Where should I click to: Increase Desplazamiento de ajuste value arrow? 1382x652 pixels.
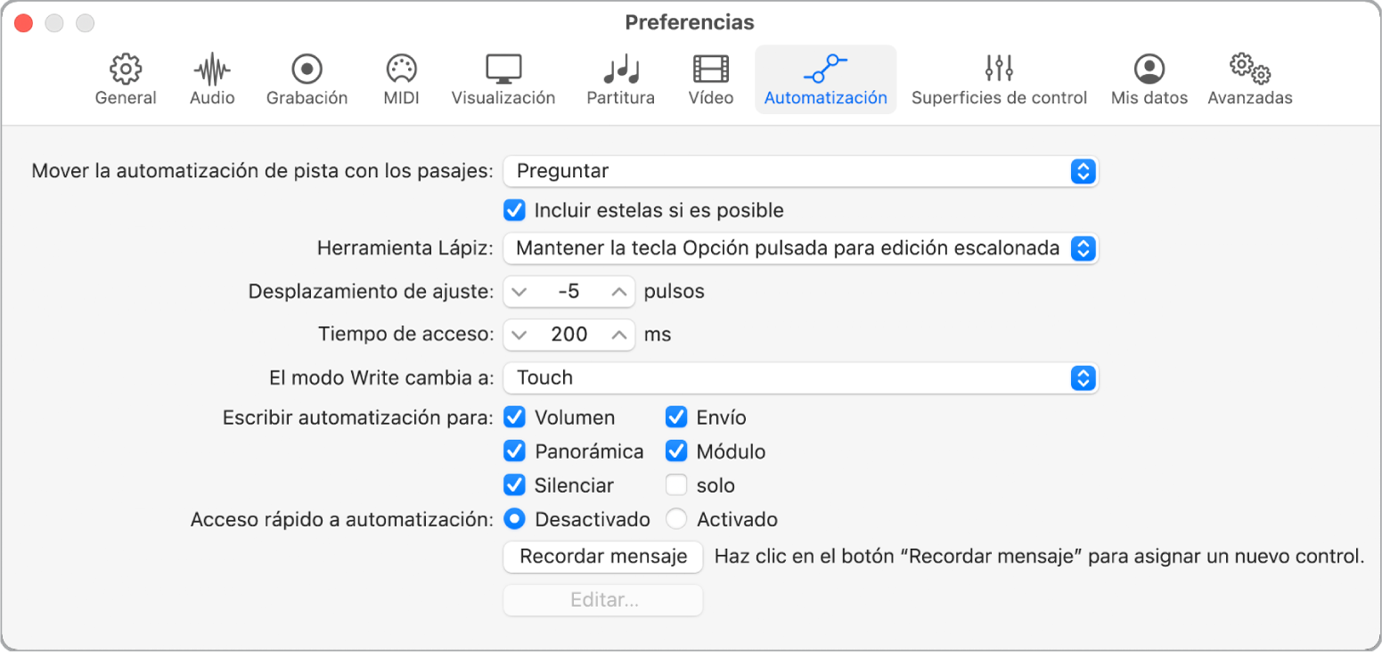click(618, 292)
